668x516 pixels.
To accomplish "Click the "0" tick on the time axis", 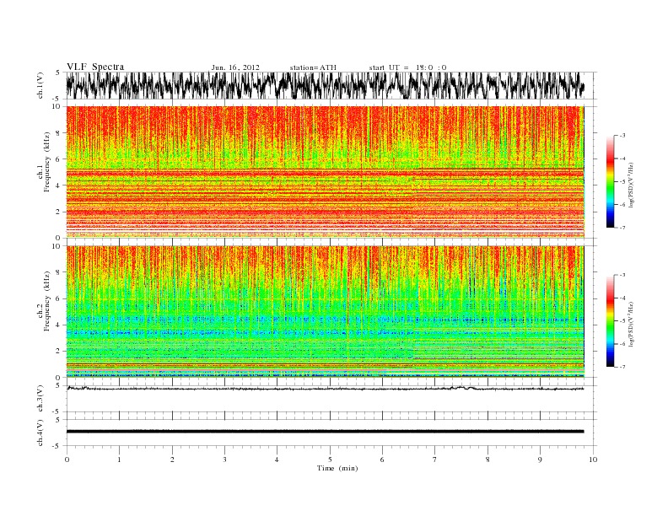I will click(x=67, y=460).
